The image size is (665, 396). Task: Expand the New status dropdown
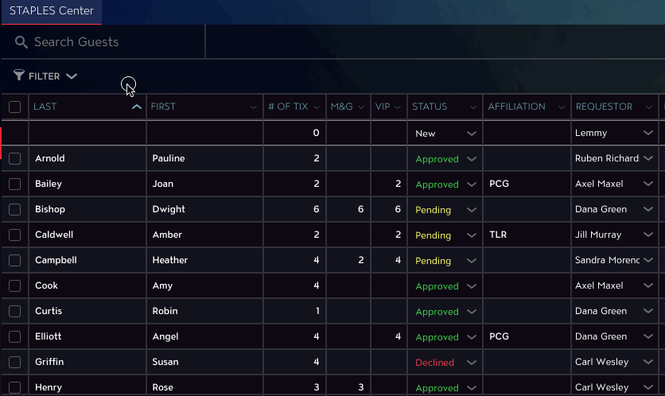471,134
